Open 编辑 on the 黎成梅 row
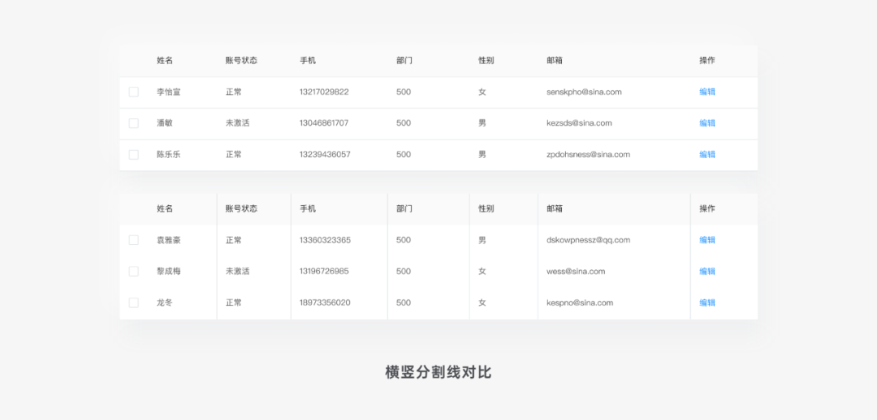The height and width of the screenshot is (420, 877). coord(707,271)
